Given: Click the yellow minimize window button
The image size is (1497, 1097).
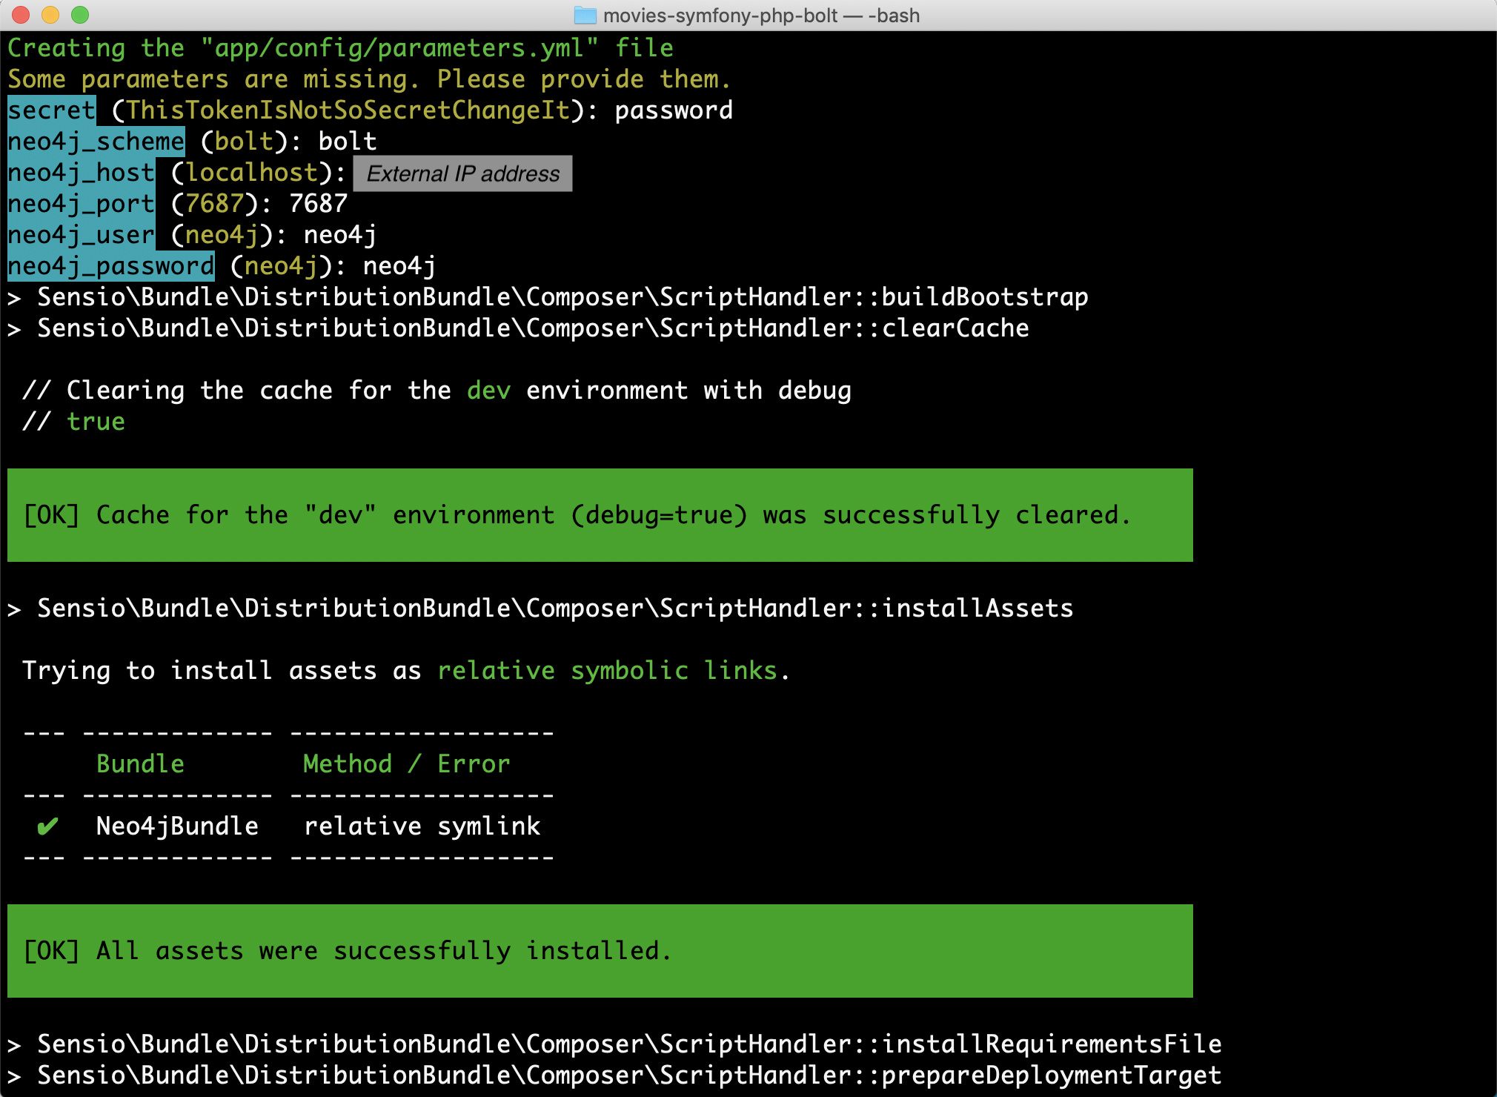Looking at the screenshot, I should pos(50,14).
